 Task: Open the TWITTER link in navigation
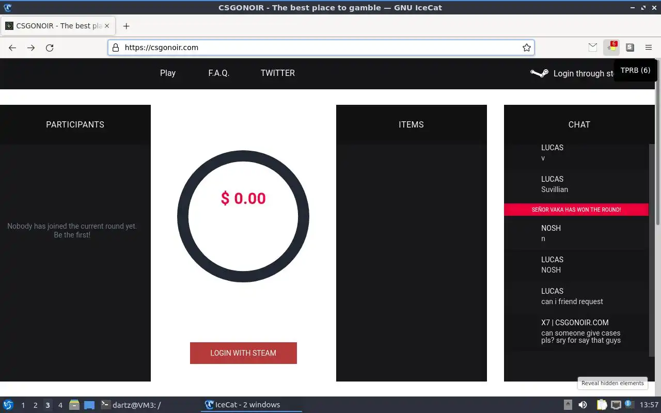click(278, 73)
